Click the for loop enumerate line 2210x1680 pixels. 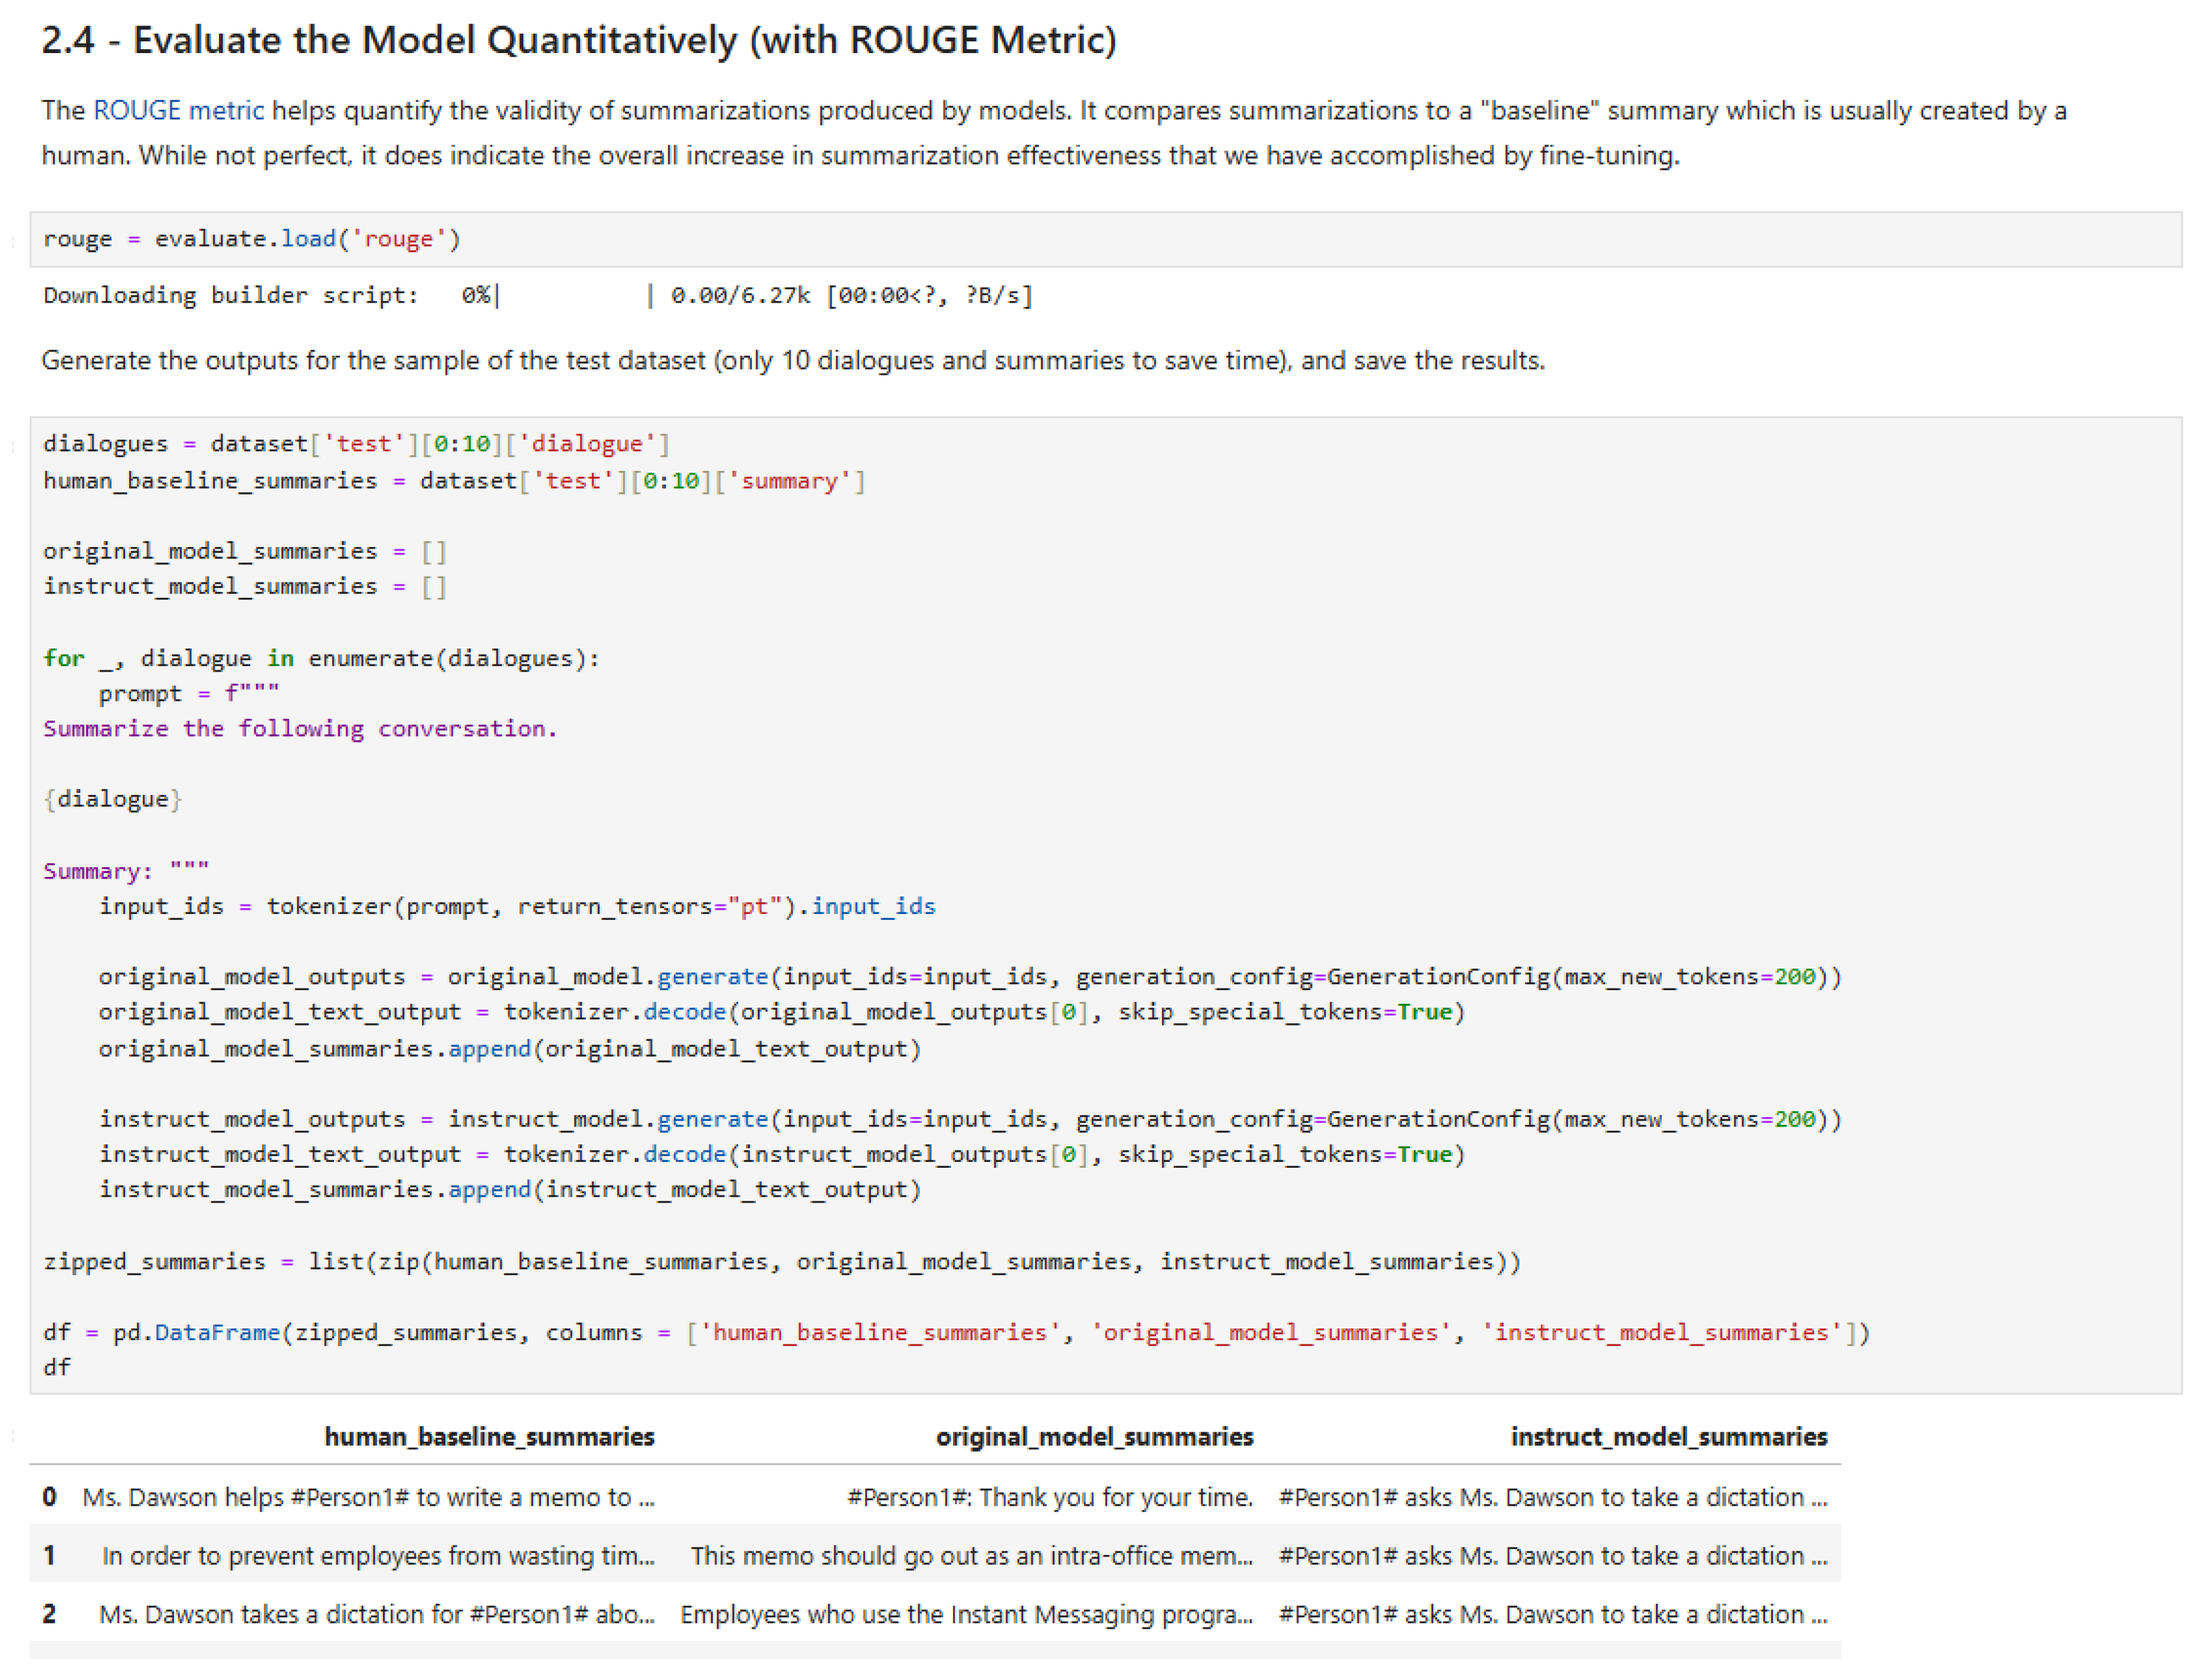point(321,658)
